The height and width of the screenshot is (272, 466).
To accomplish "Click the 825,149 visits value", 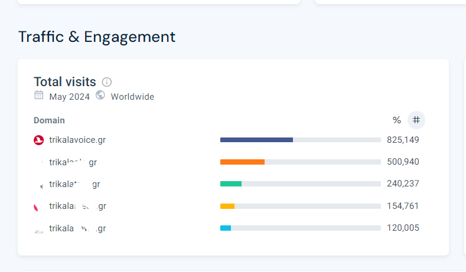I will 403,140.
